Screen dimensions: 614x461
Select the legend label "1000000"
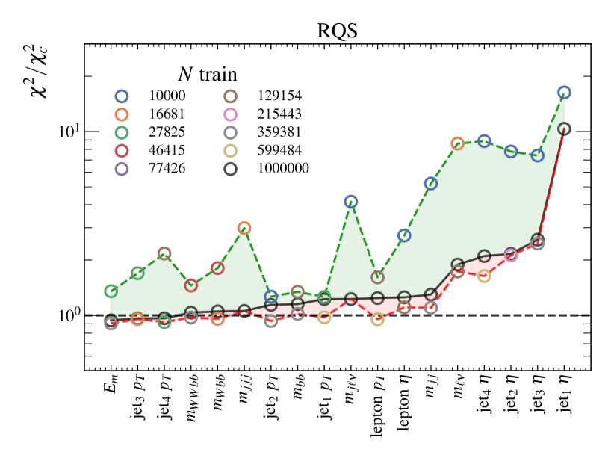284,168
